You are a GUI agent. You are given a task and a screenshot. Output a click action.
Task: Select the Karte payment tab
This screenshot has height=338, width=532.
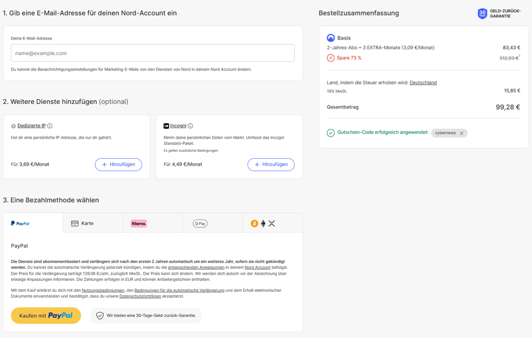coord(93,223)
